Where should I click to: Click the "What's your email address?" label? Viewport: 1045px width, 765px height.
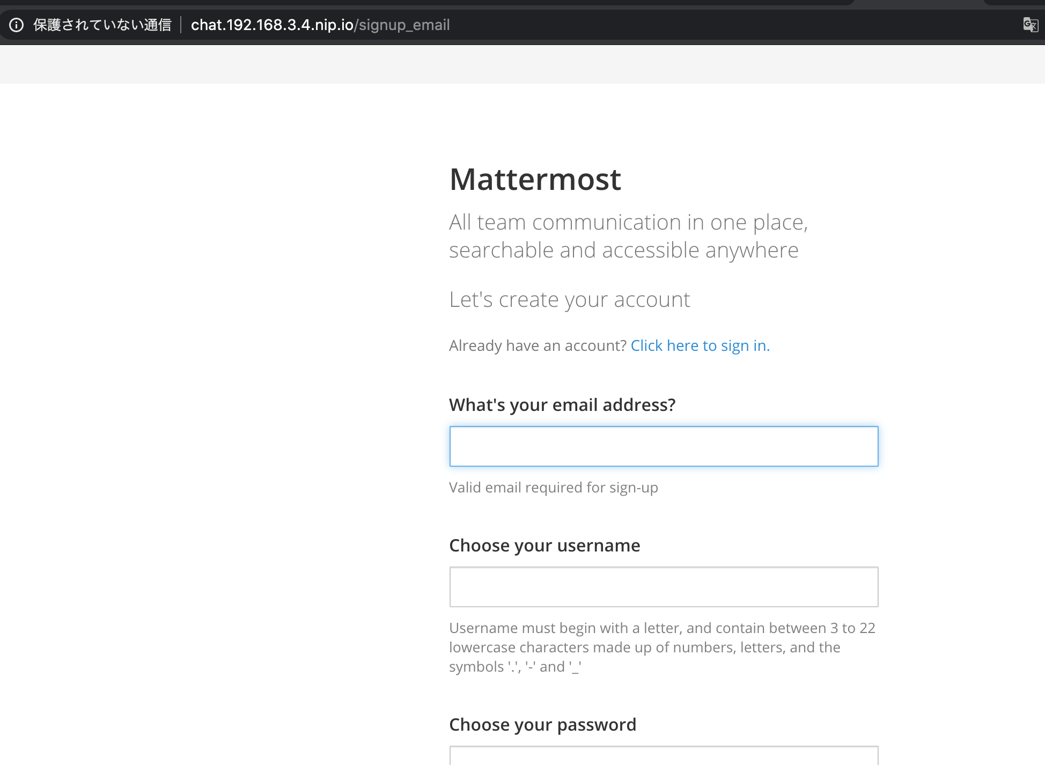[562, 405]
